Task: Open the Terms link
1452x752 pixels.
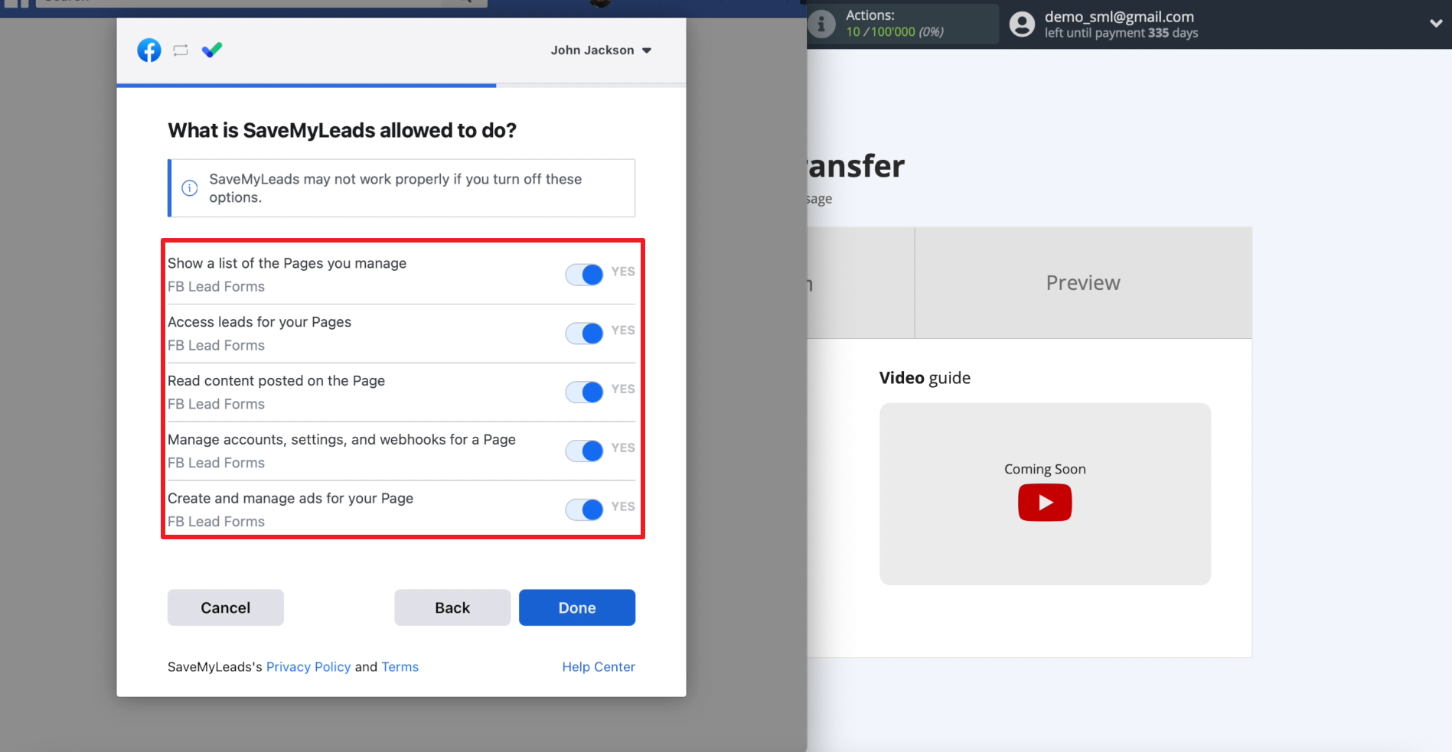Action: tap(400, 667)
